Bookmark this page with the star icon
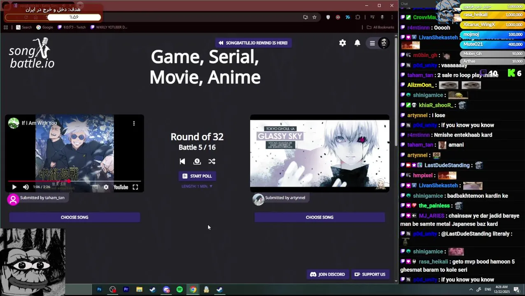This screenshot has width=525, height=296. 315,17
